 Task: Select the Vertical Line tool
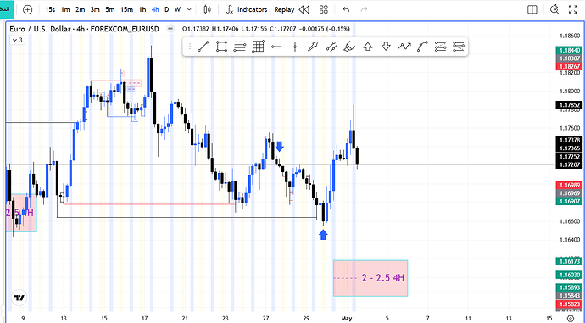pyautogui.click(x=295, y=47)
